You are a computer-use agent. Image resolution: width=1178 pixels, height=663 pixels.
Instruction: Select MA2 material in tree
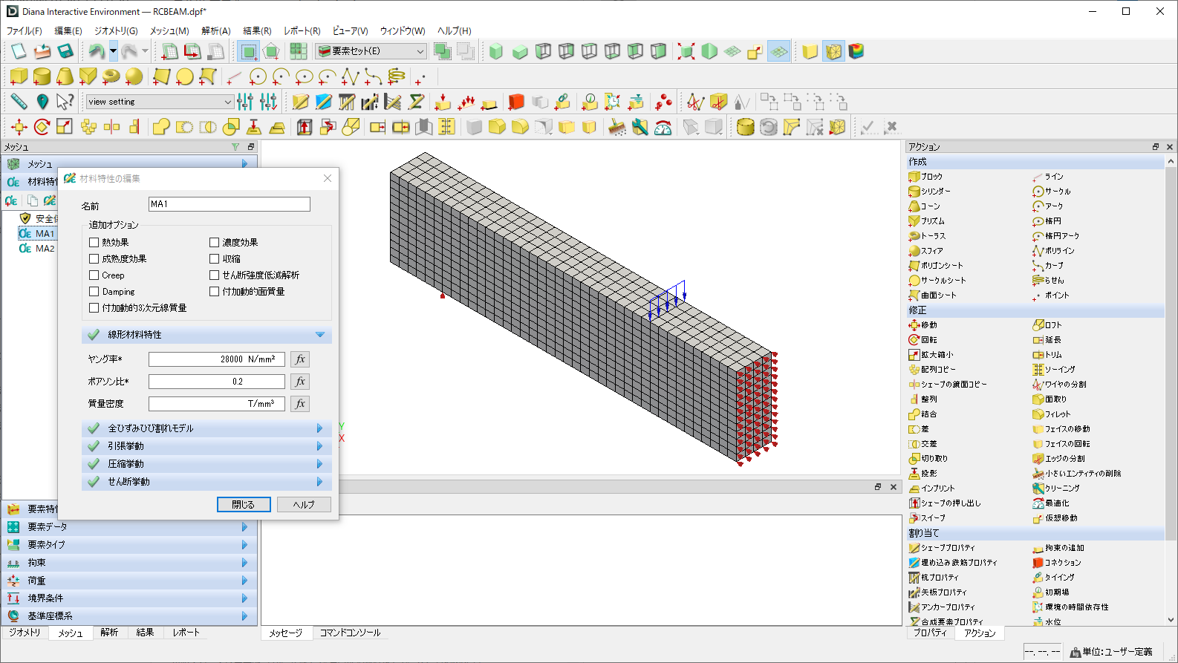[45, 249]
